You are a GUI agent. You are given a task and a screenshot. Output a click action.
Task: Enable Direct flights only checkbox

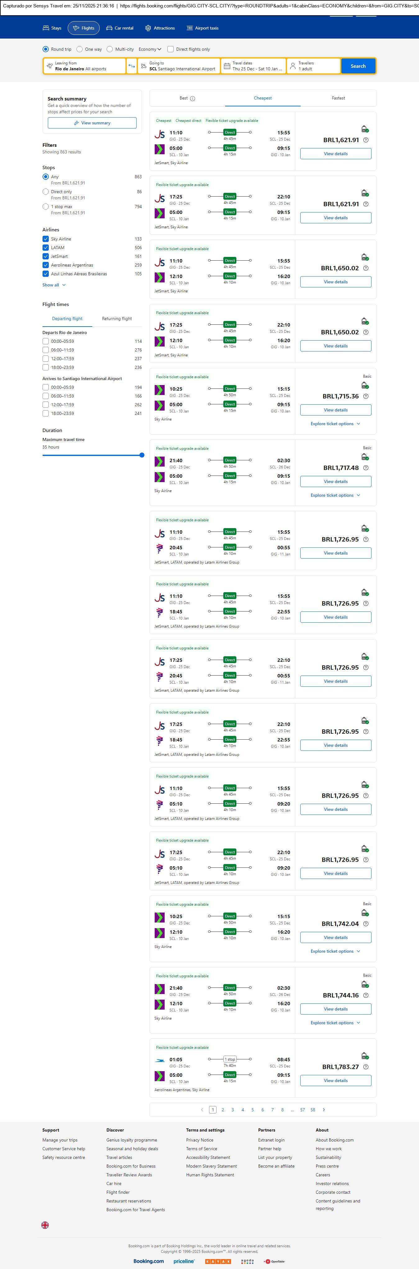pos(171,49)
